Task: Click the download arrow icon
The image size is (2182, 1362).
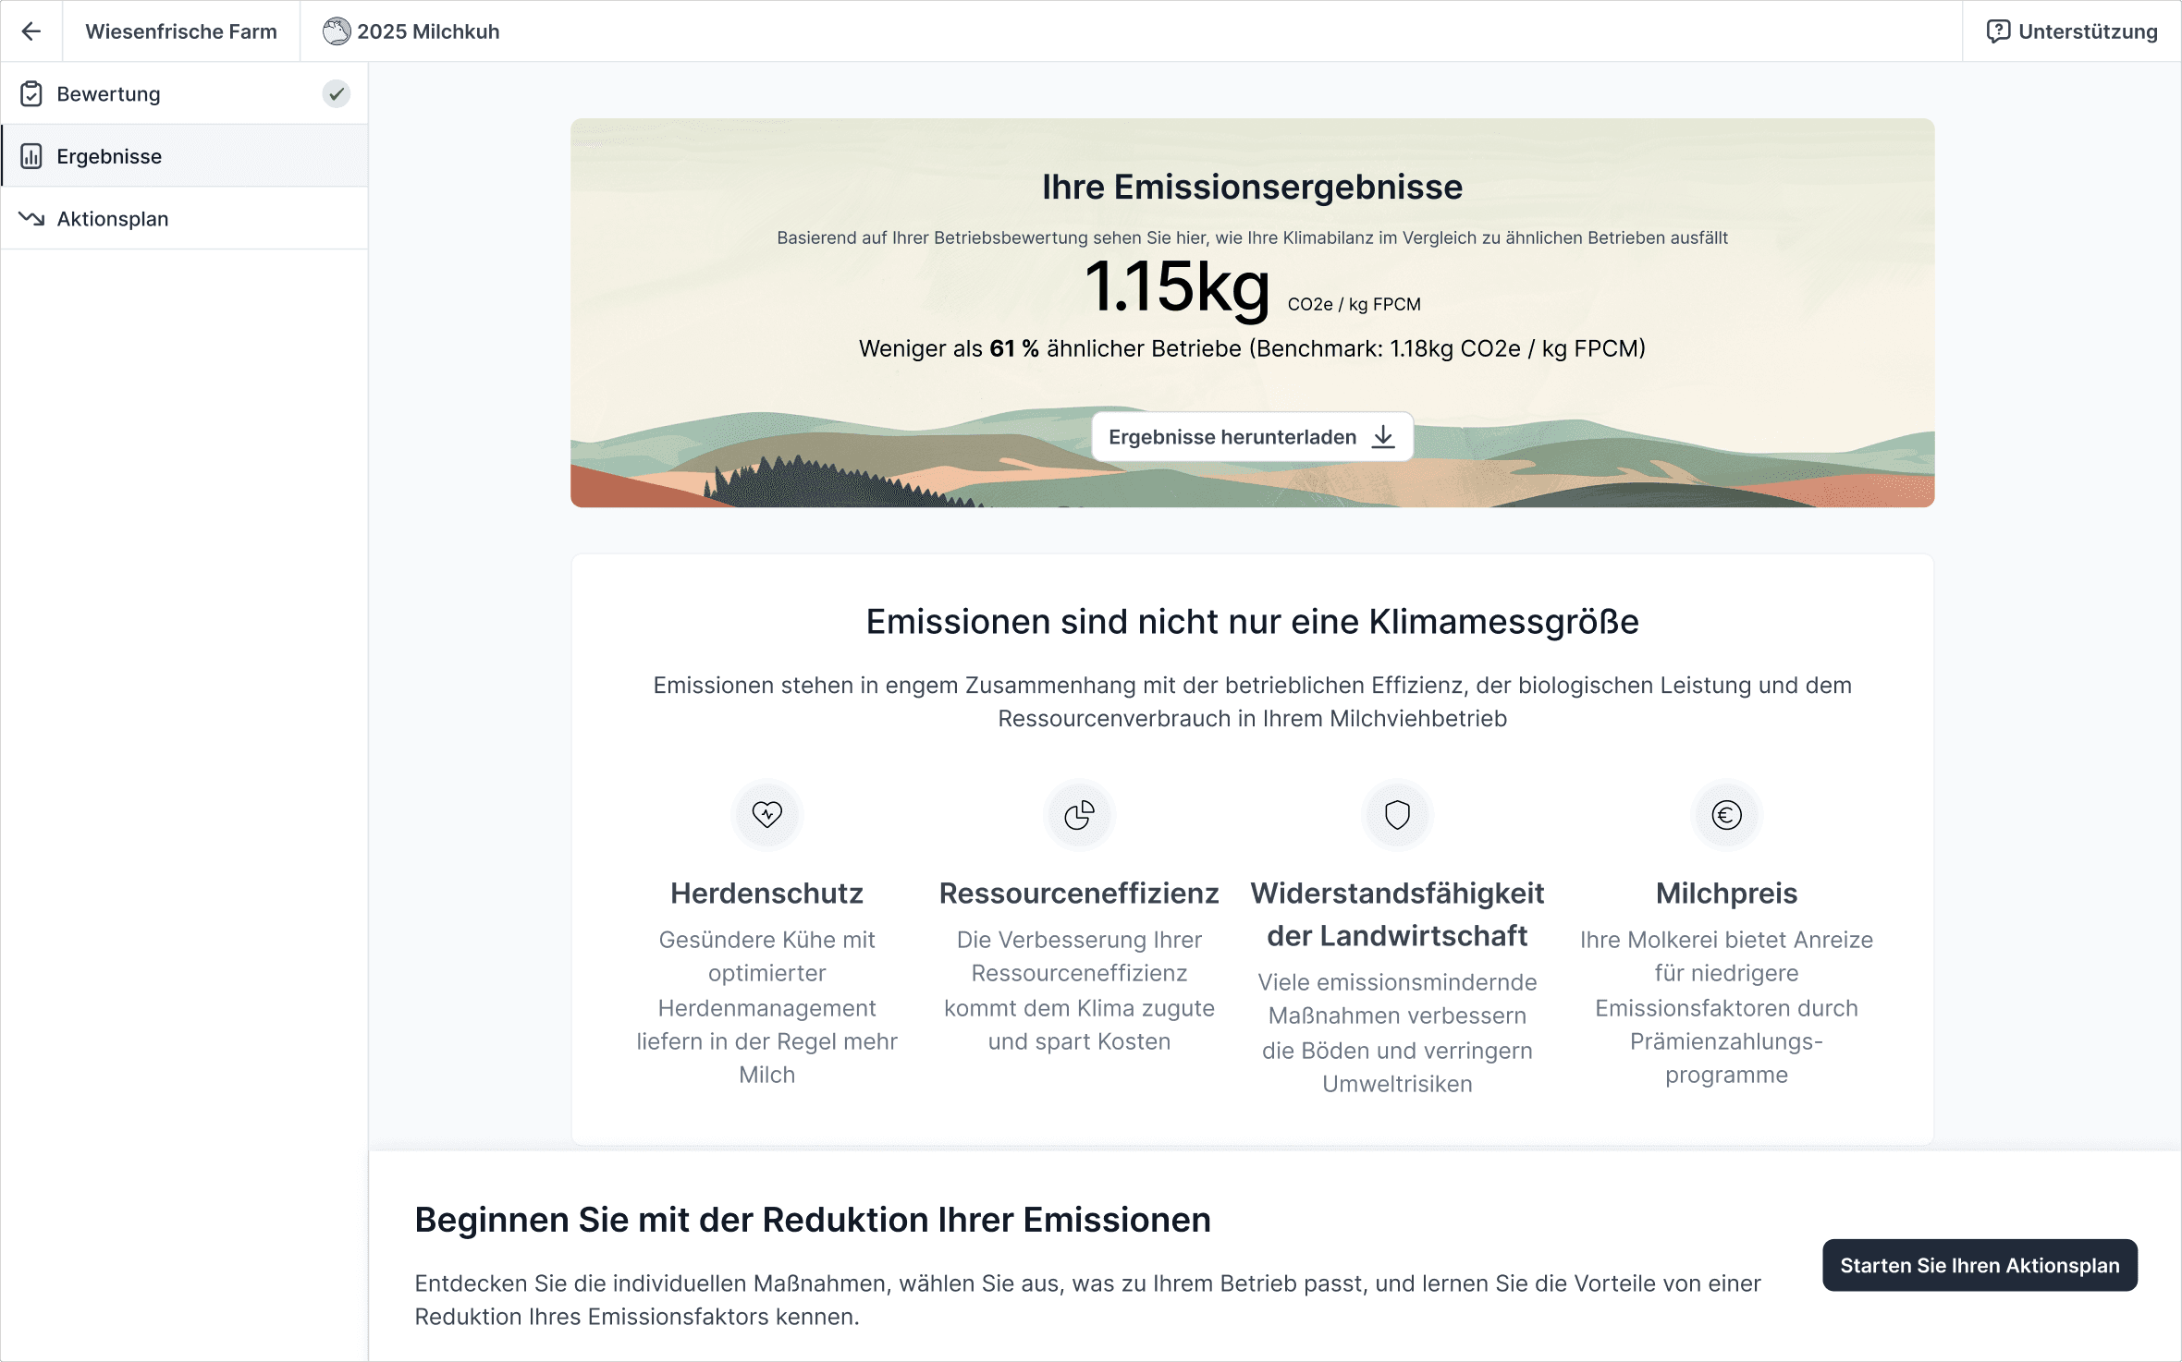Action: pos(1383,437)
